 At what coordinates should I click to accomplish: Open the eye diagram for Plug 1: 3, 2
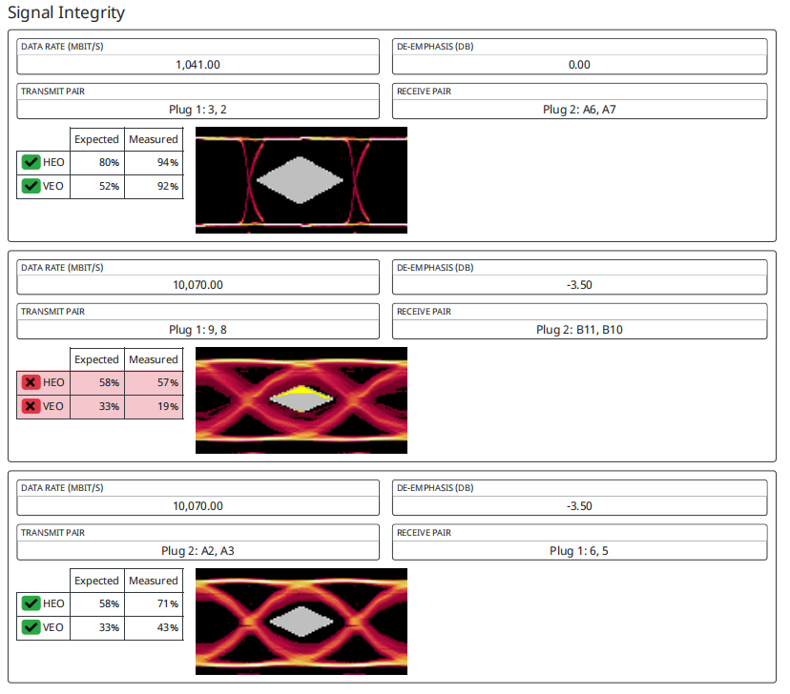[x=301, y=179]
